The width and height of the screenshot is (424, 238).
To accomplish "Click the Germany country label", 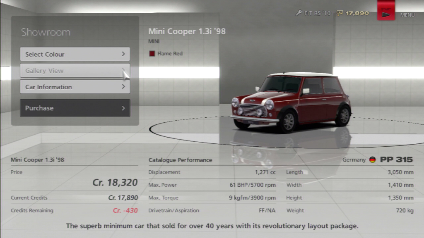I will click(x=354, y=160).
